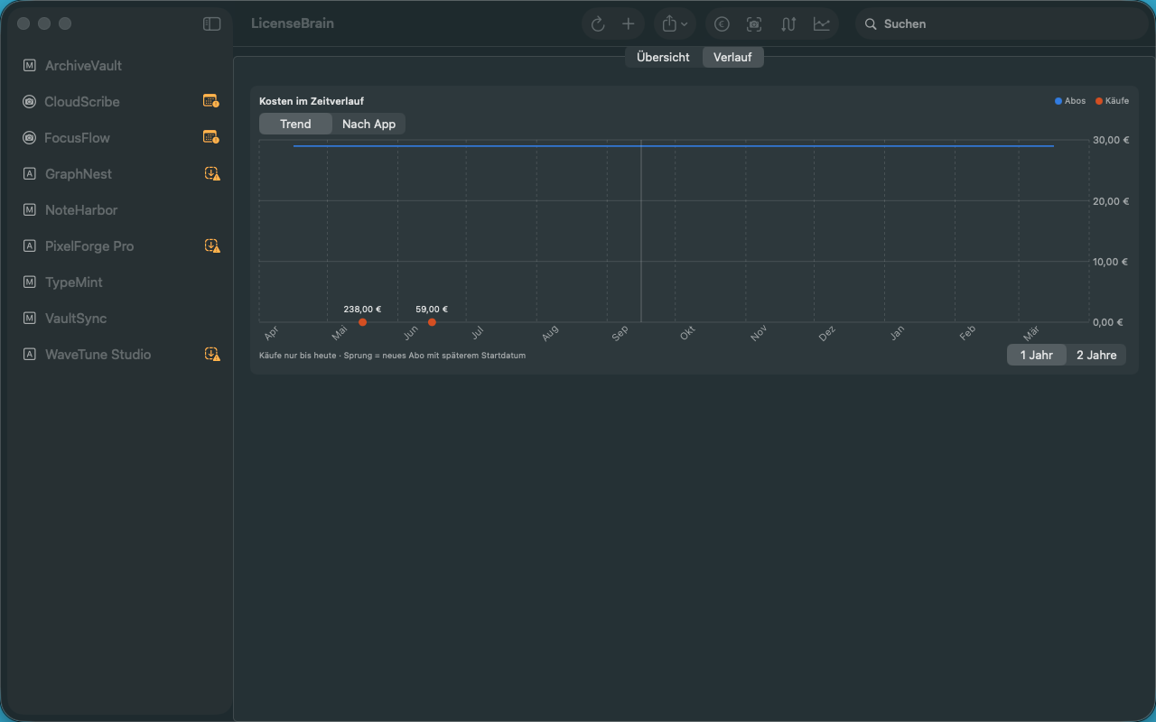
Task: Click the Euro currency icon
Action: pyautogui.click(x=722, y=24)
